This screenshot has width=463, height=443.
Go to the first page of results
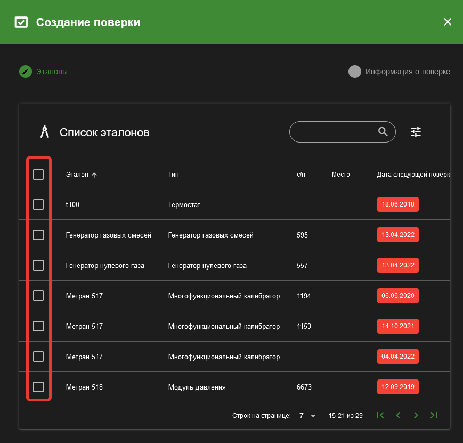click(x=380, y=415)
